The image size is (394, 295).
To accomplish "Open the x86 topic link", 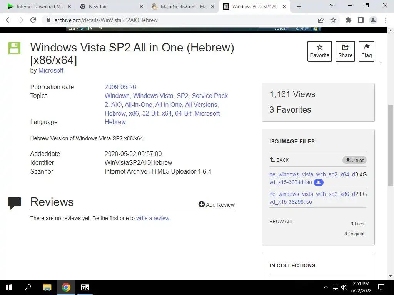I will tap(134, 113).
